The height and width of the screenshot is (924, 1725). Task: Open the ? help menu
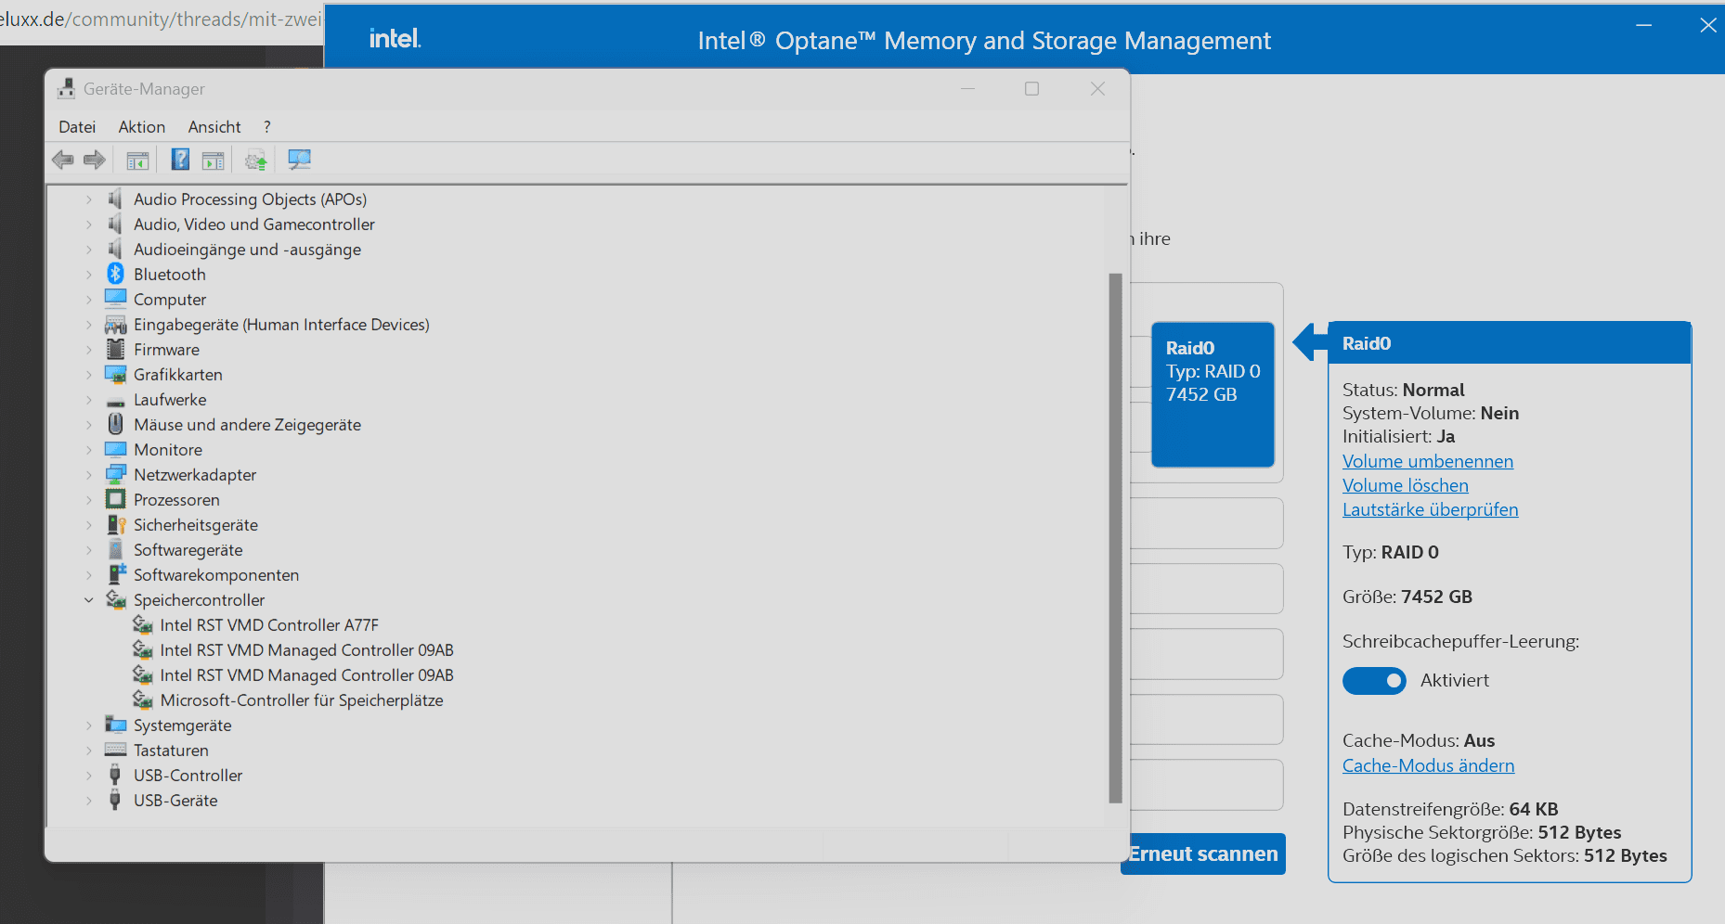click(x=267, y=127)
